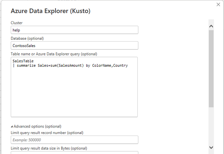Focus the Cluster field containing help
This screenshot has width=224, height=154.
pos(74,30)
